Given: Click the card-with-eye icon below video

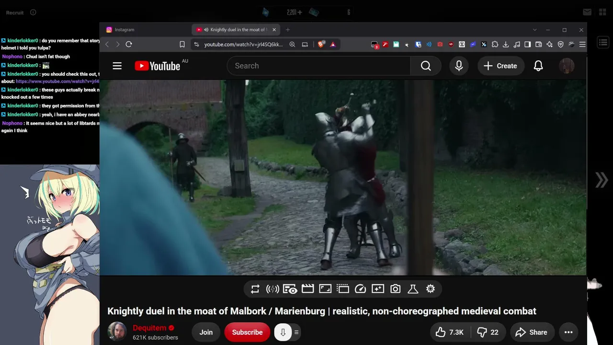Looking at the screenshot, I should tap(290, 289).
